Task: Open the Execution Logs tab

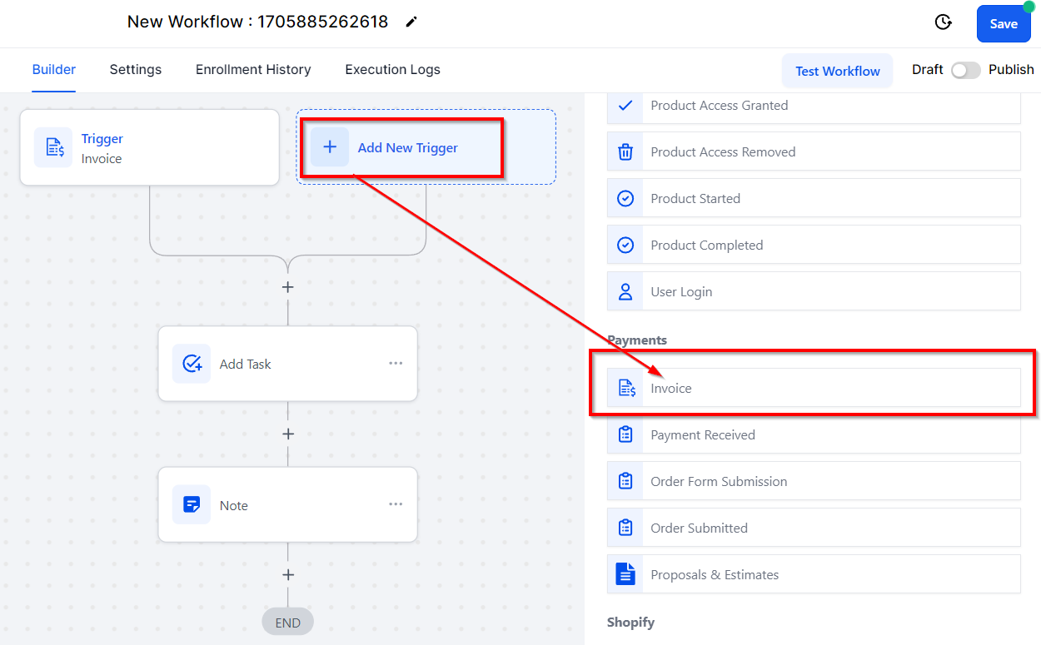Action: [x=393, y=70]
